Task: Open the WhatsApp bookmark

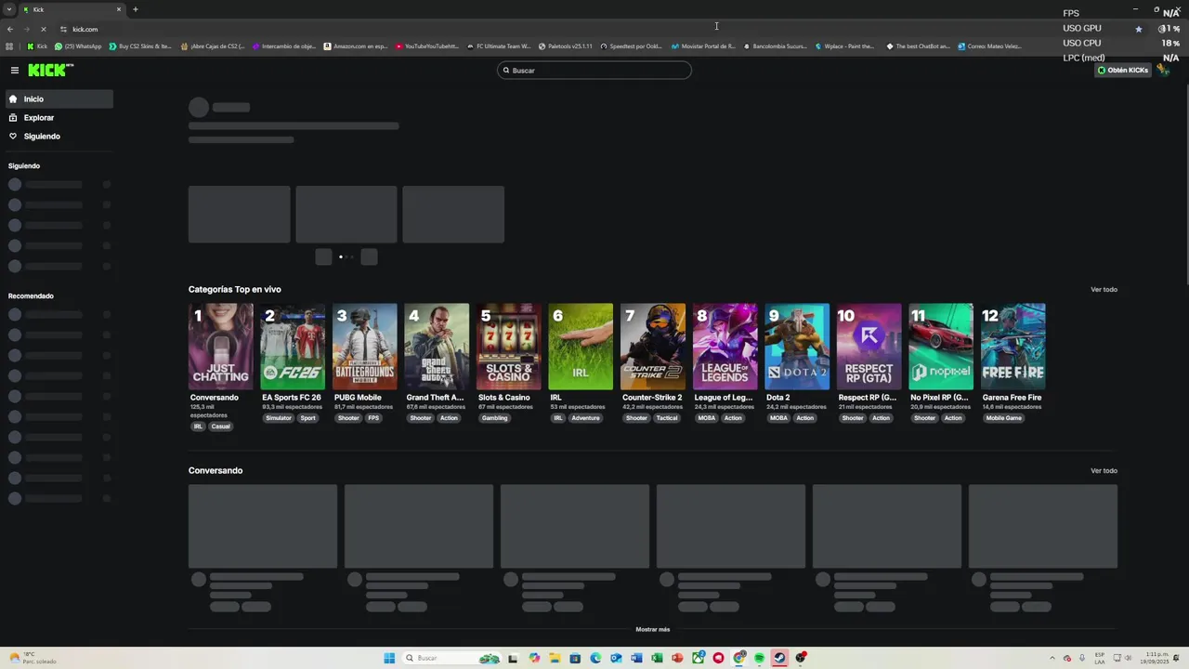Action: (x=78, y=46)
